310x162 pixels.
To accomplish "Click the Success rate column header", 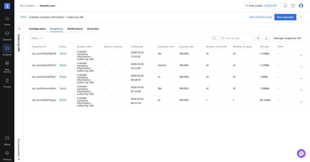I will pos(186,47).
